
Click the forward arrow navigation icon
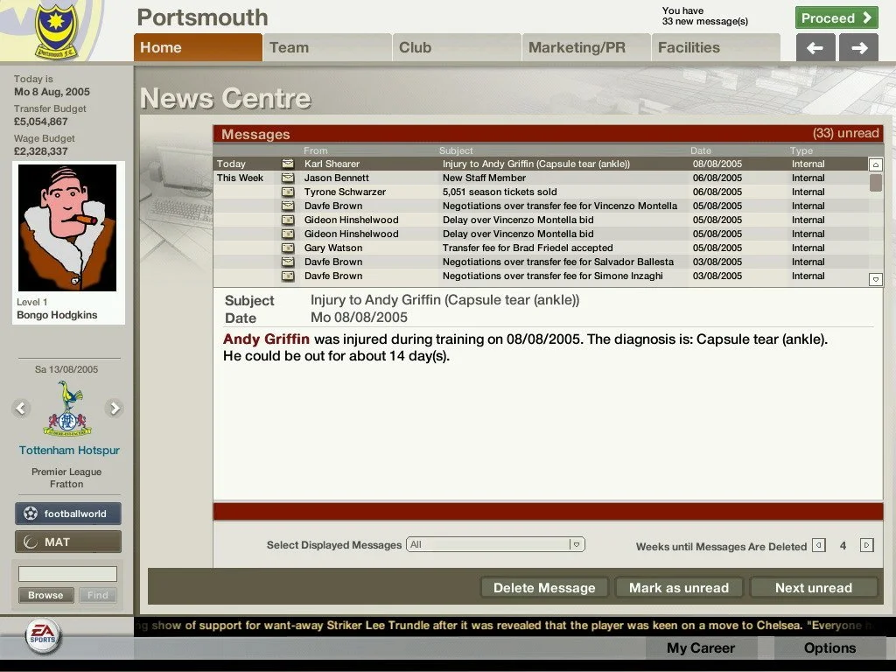pos(858,48)
